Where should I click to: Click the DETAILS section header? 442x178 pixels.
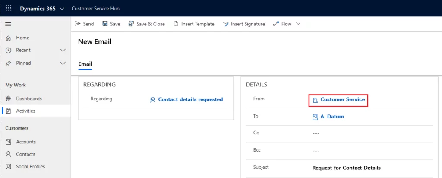click(256, 85)
